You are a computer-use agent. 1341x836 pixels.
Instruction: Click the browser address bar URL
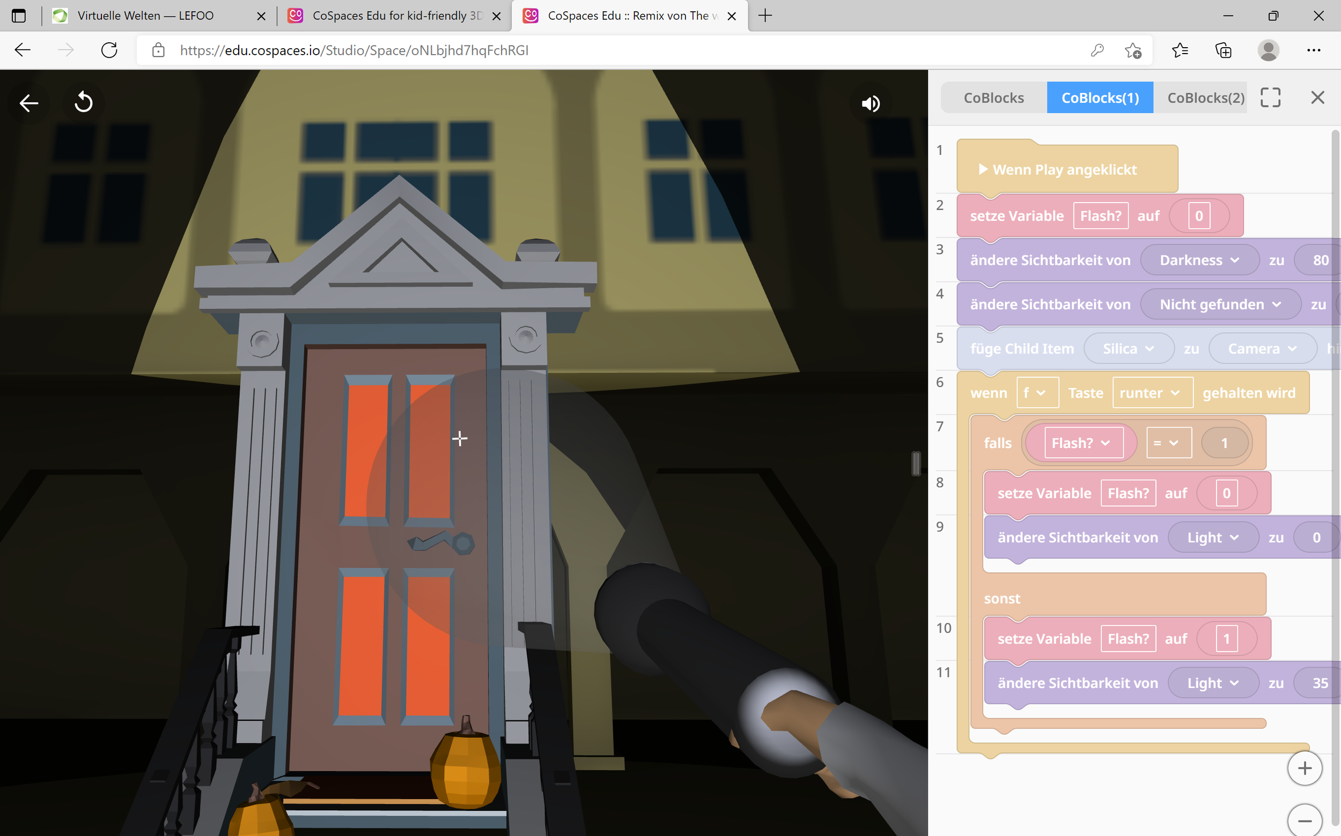coord(354,50)
